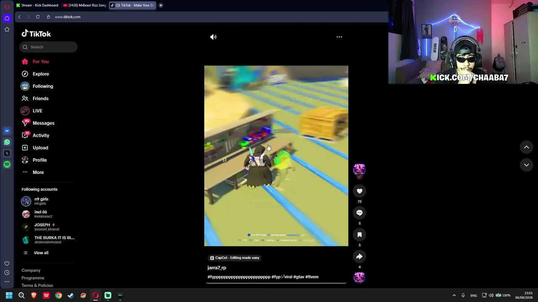The width and height of the screenshot is (538, 302).
Task: Open Opera sidebar heart pinboards
Action: click(7, 263)
